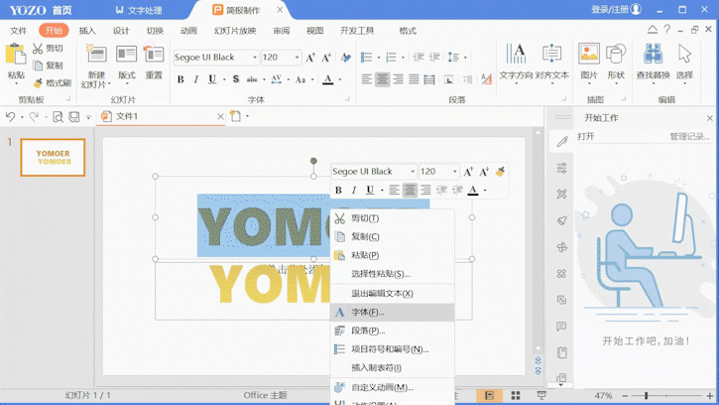Switch to the 设计 ribbon tab
The image size is (719, 405).
[121, 31]
